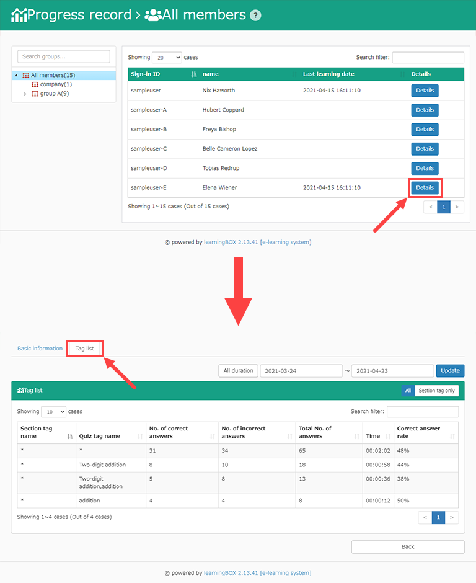This screenshot has width=476, height=583.
Task: Expand the group A(9) tree node
Action: pos(25,94)
